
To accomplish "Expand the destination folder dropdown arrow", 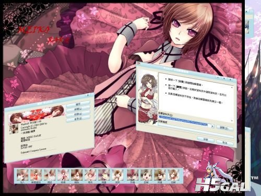I will (212, 126).
